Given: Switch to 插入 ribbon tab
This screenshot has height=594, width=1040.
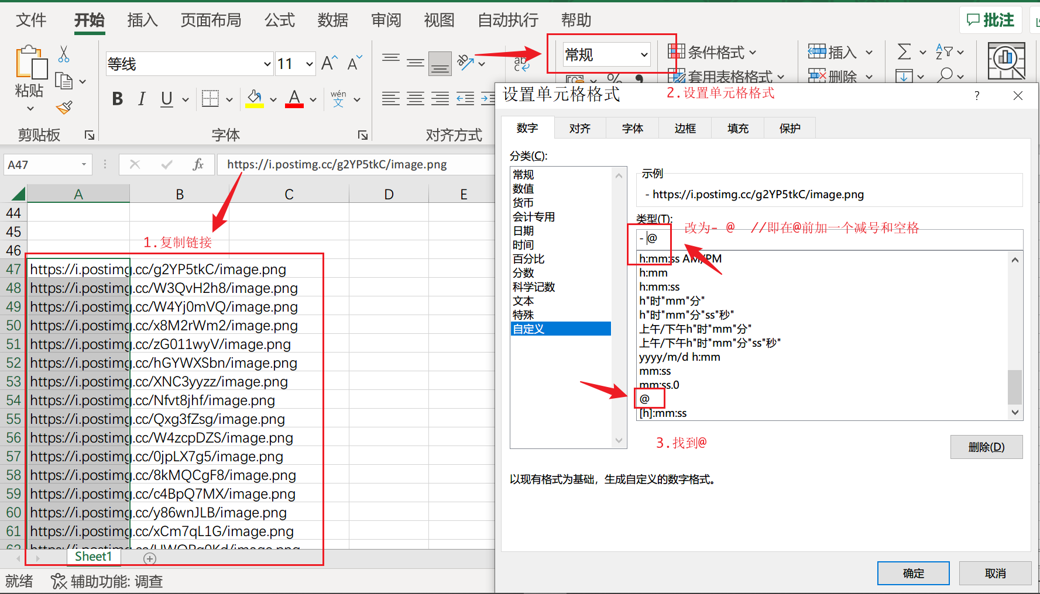Looking at the screenshot, I should tap(142, 20).
